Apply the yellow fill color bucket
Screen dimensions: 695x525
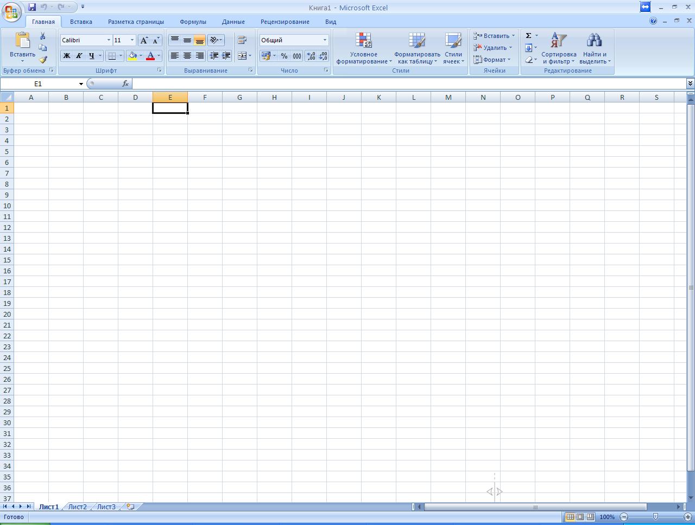(x=132, y=56)
